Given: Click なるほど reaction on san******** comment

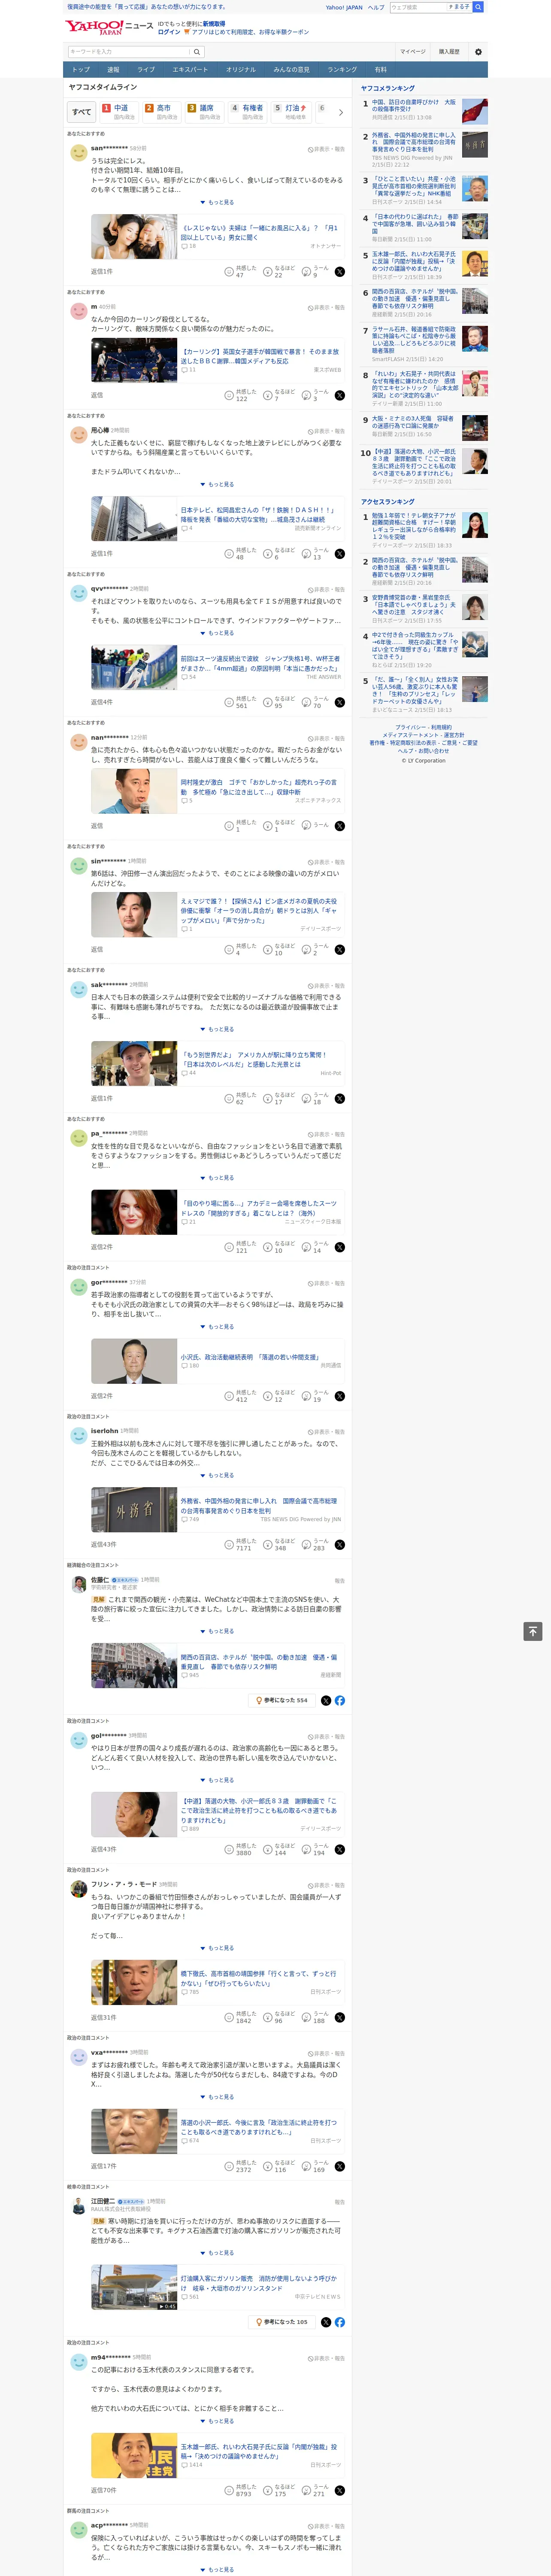Looking at the screenshot, I should tap(279, 272).
